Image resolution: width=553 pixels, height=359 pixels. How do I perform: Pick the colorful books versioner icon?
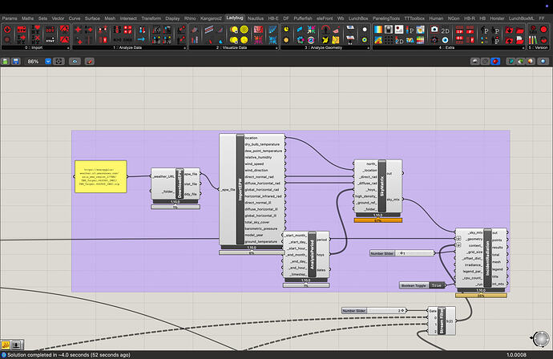[x=533, y=40]
